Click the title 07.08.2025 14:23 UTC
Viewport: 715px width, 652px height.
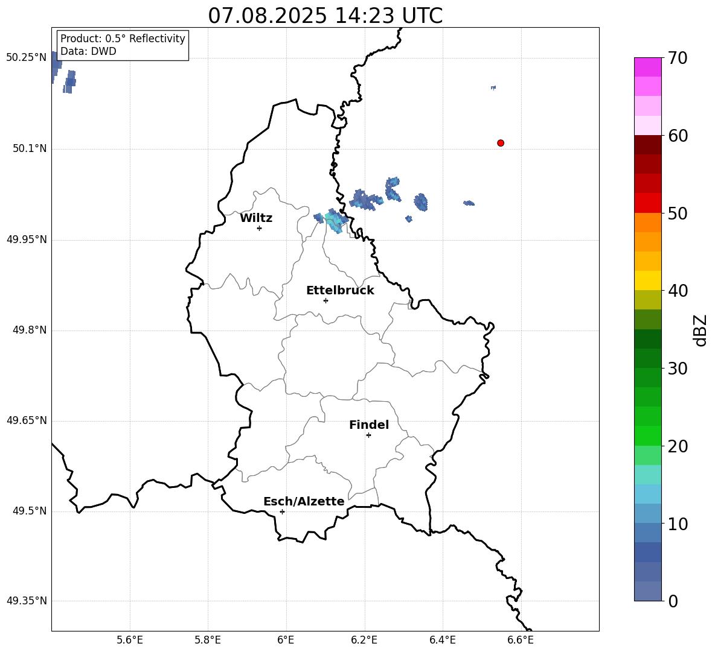click(x=325, y=16)
